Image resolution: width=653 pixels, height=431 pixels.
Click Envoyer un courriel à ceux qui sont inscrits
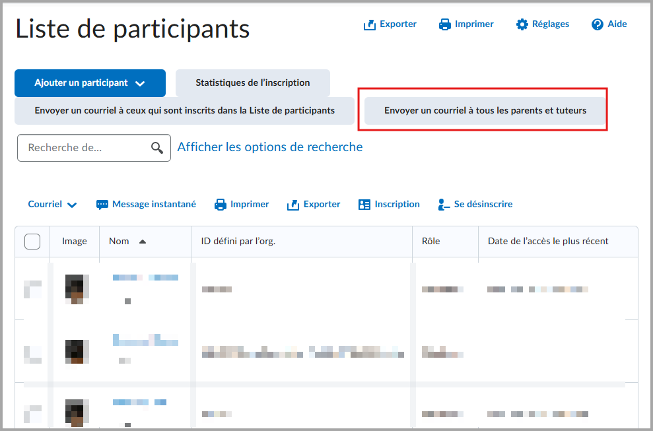(x=184, y=111)
